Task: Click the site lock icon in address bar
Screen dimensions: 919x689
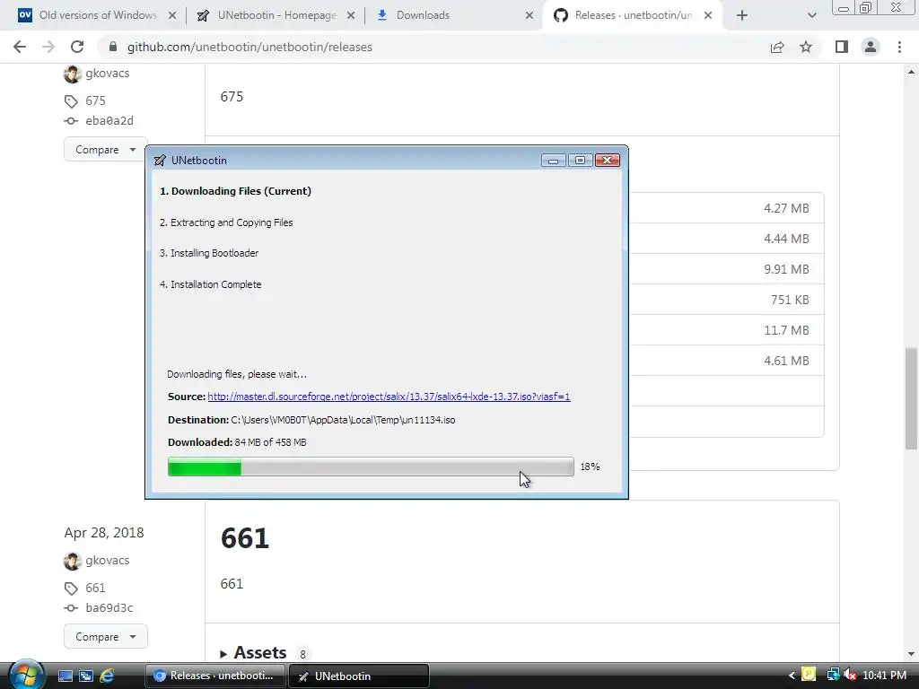Action: [113, 47]
